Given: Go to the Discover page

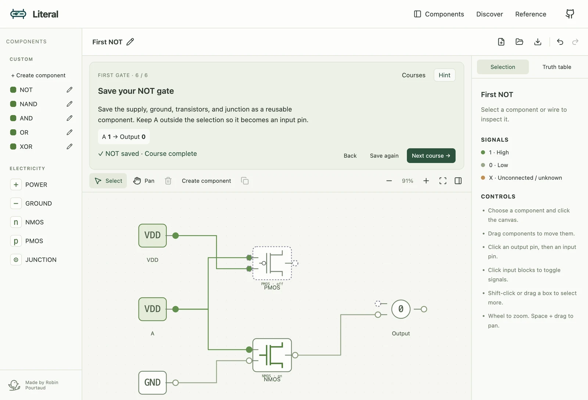Looking at the screenshot, I should pyautogui.click(x=490, y=14).
